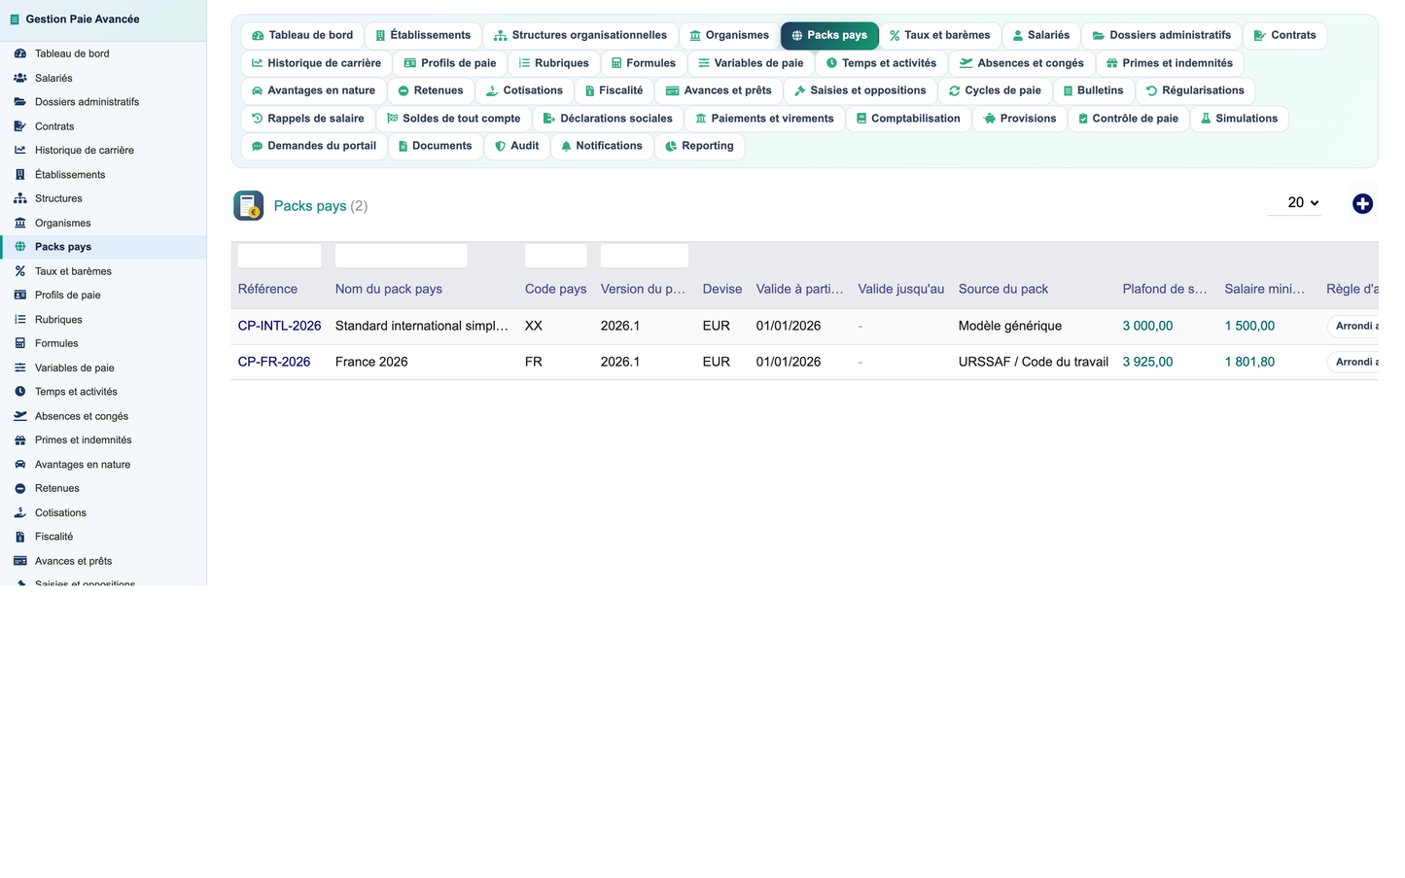1405x878 pixels.
Task: Click the Rappels de salaire tab
Action: [x=307, y=119]
